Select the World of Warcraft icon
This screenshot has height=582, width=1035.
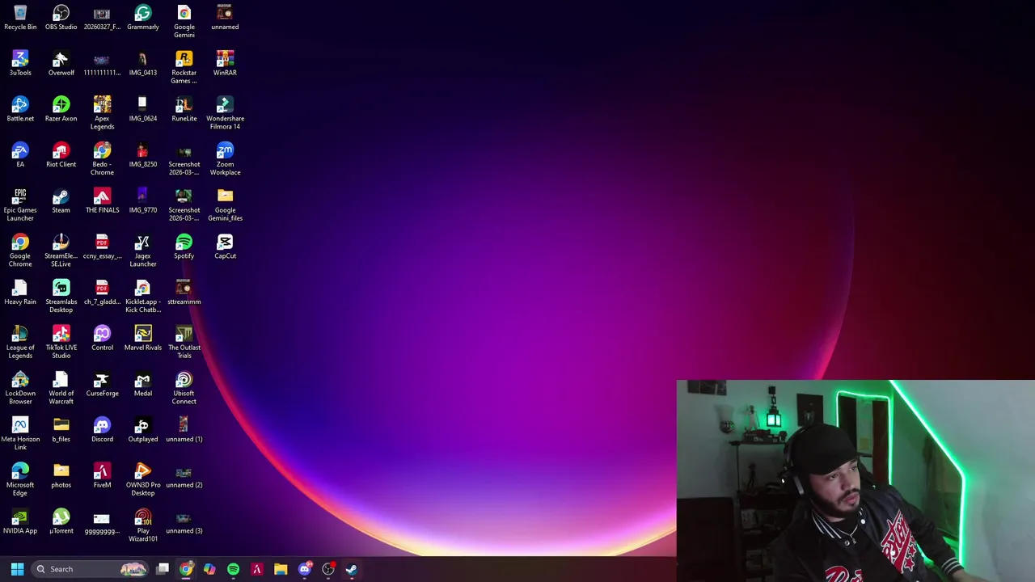click(61, 389)
